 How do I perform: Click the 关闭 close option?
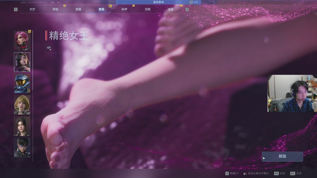(299, 173)
